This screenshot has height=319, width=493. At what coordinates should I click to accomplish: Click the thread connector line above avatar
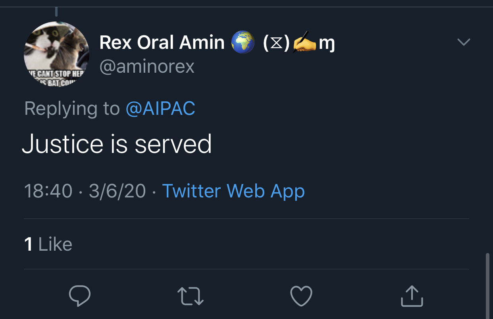pos(57,12)
